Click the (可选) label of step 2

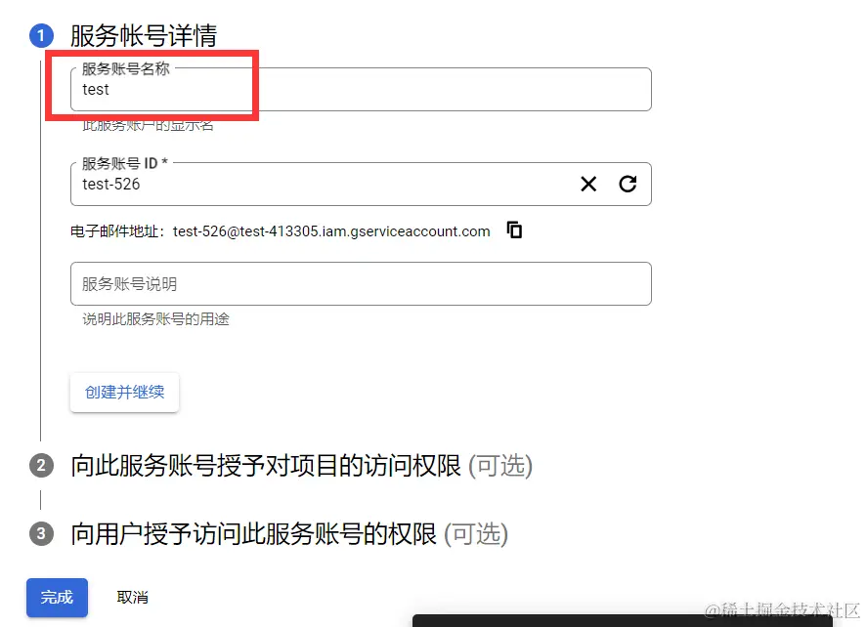(500, 466)
